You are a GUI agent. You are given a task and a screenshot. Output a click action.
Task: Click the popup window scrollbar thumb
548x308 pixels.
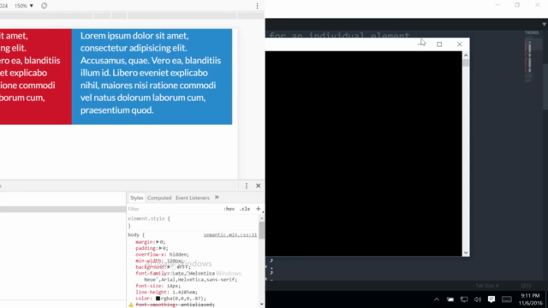(x=466, y=62)
